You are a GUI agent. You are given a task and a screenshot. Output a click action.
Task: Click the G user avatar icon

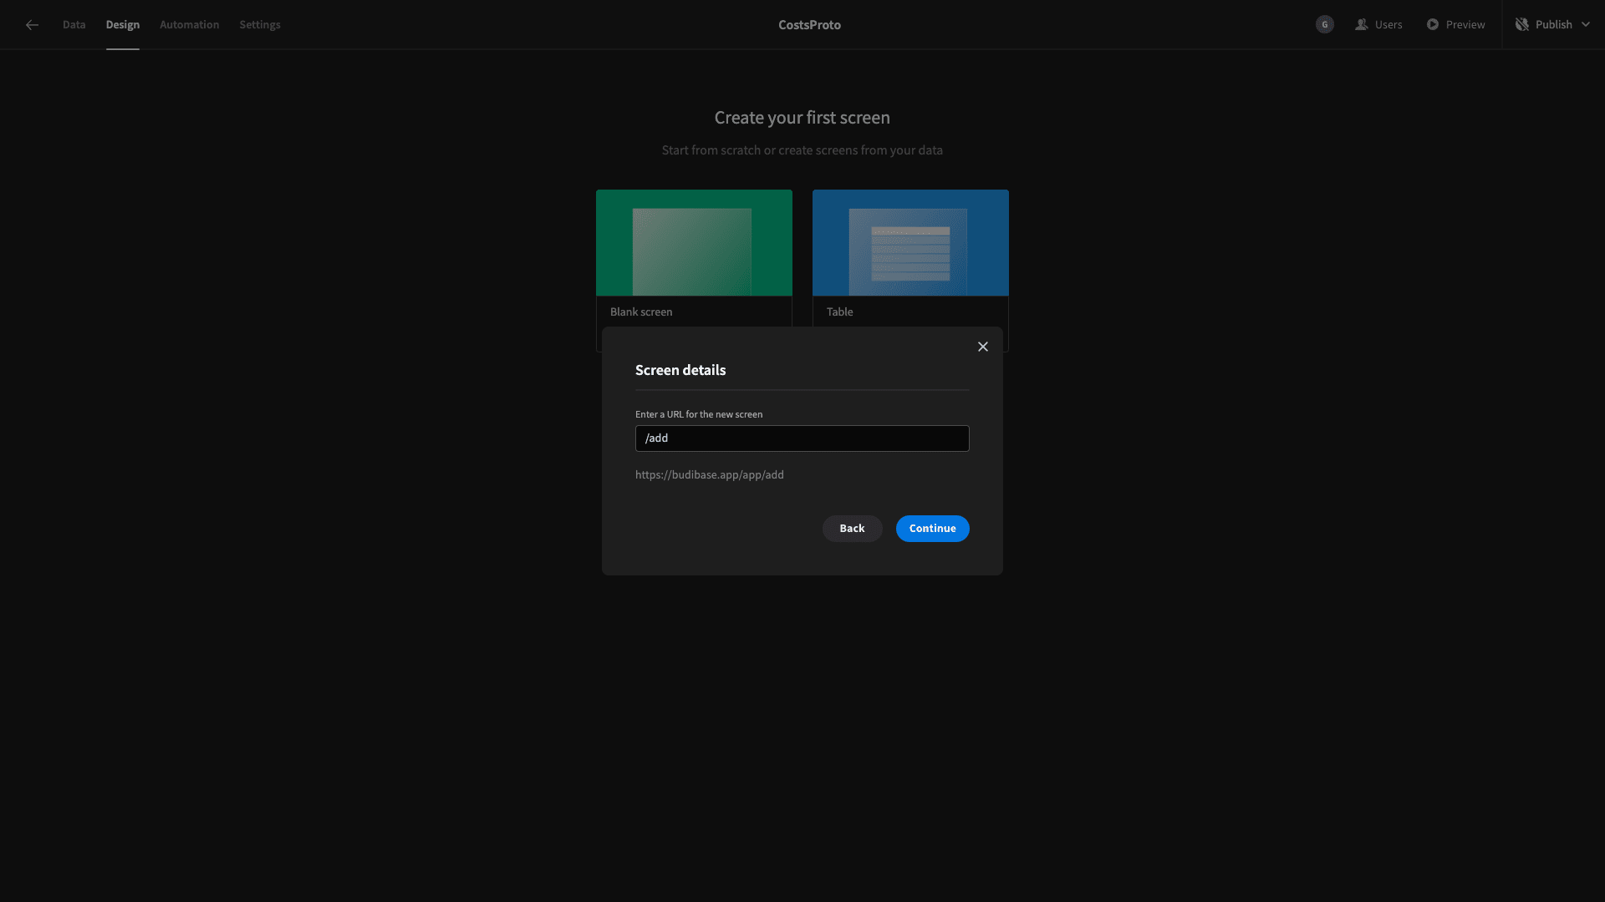(1324, 24)
